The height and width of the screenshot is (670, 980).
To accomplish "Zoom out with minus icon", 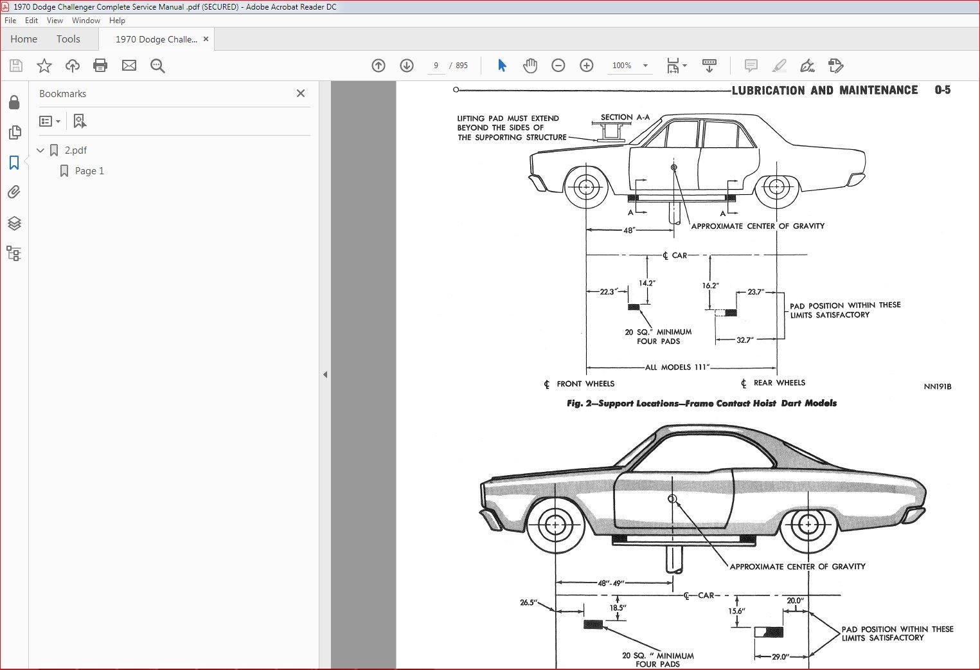I will click(558, 66).
